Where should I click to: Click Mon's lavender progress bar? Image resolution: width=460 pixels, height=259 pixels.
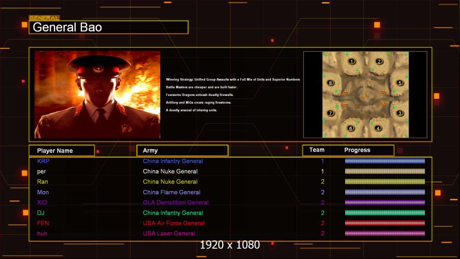(385, 192)
